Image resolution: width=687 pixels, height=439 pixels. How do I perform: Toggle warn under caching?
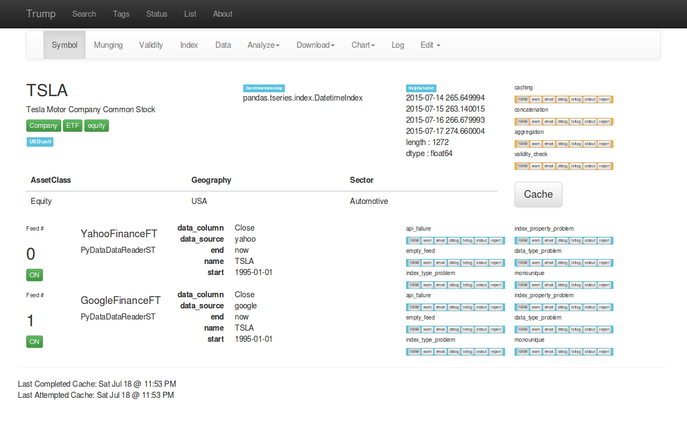click(536, 99)
